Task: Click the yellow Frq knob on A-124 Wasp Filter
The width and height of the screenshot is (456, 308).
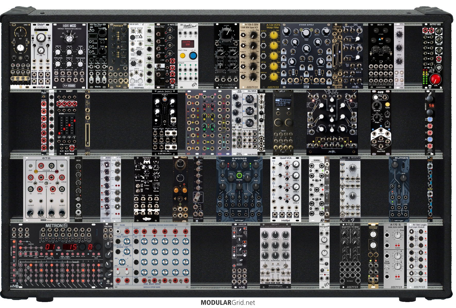Action: [x=273, y=46]
